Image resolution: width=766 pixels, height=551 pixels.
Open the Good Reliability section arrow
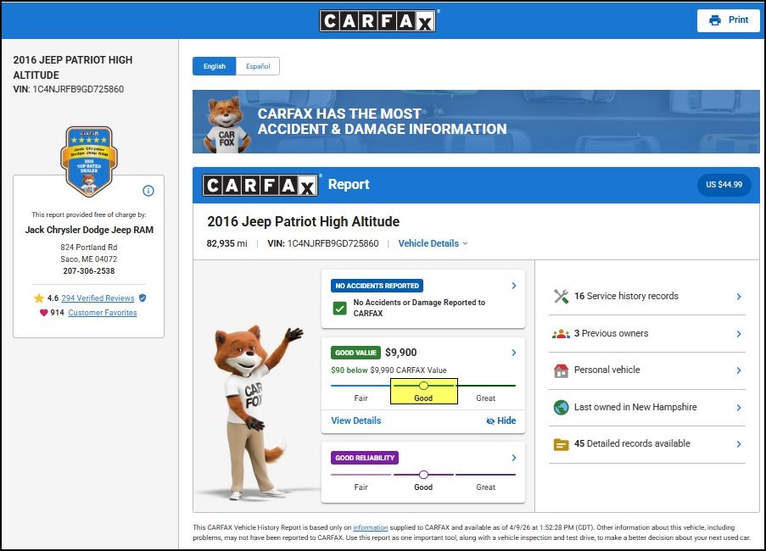[514, 459]
